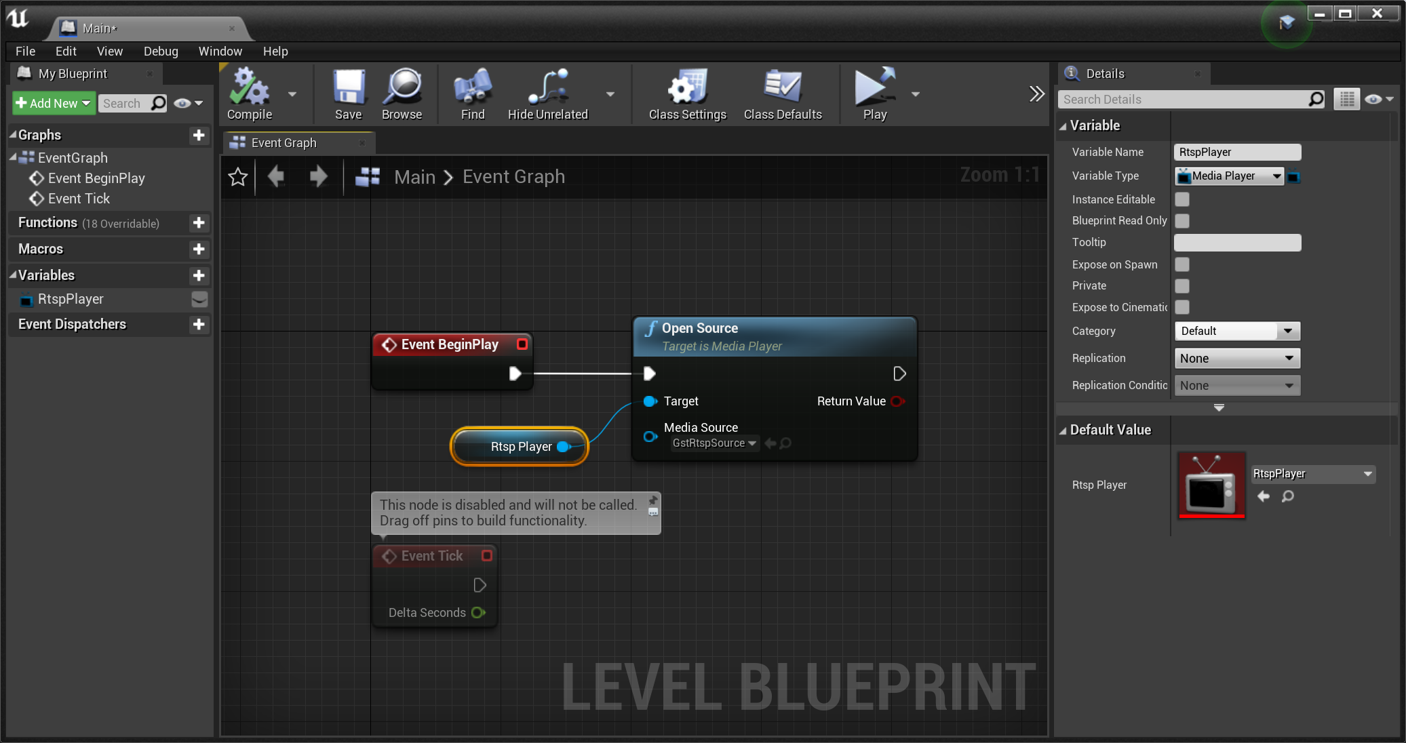The image size is (1406, 743).
Task: Toggle RtspPlayer variable editable eye
Action: coord(199,299)
